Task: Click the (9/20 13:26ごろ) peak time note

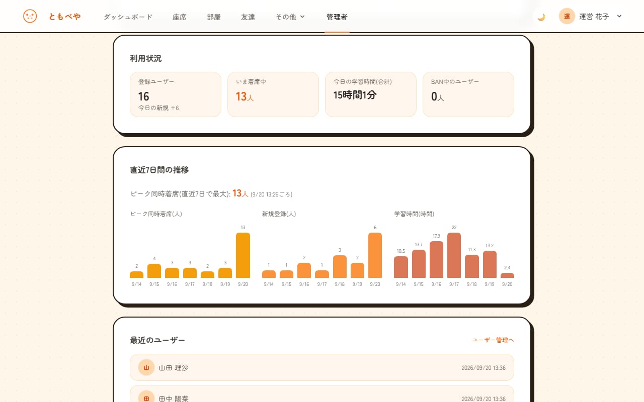Action: pyautogui.click(x=272, y=194)
